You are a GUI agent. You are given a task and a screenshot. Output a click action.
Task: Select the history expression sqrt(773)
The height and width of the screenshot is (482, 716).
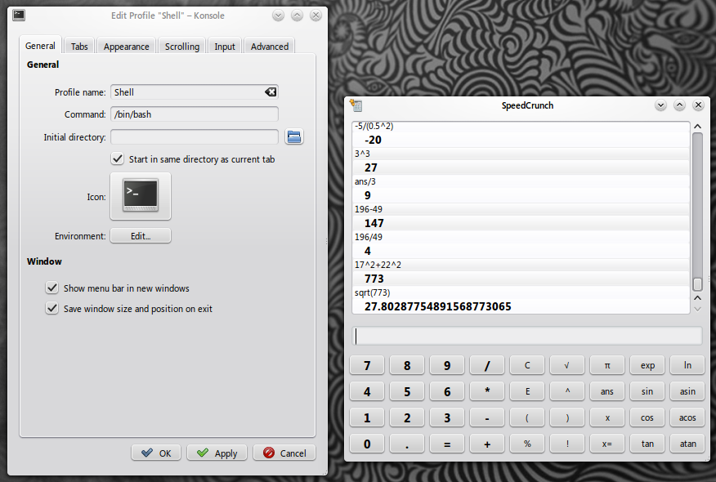coord(372,292)
